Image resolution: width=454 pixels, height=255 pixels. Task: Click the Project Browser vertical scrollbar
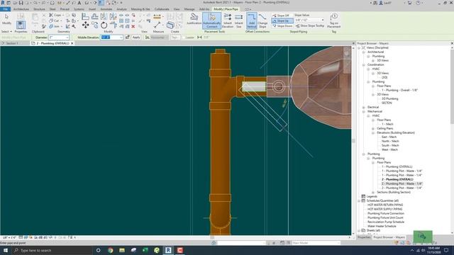pos(452,86)
